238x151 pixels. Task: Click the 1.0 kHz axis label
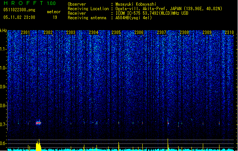pos(3,68)
